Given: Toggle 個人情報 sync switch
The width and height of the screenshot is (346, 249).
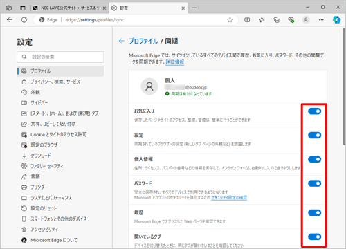Looking at the screenshot, I should 314,159.
